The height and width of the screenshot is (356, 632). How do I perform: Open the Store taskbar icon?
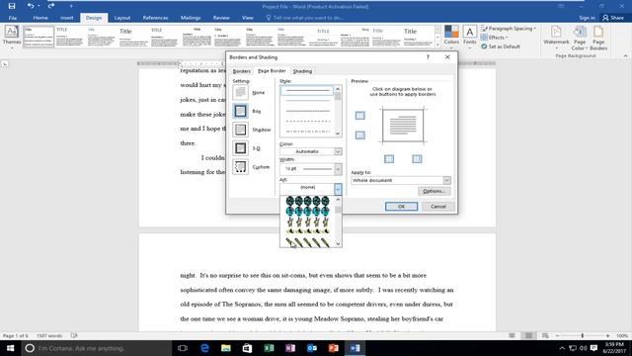pyautogui.click(x=248, y=348)
